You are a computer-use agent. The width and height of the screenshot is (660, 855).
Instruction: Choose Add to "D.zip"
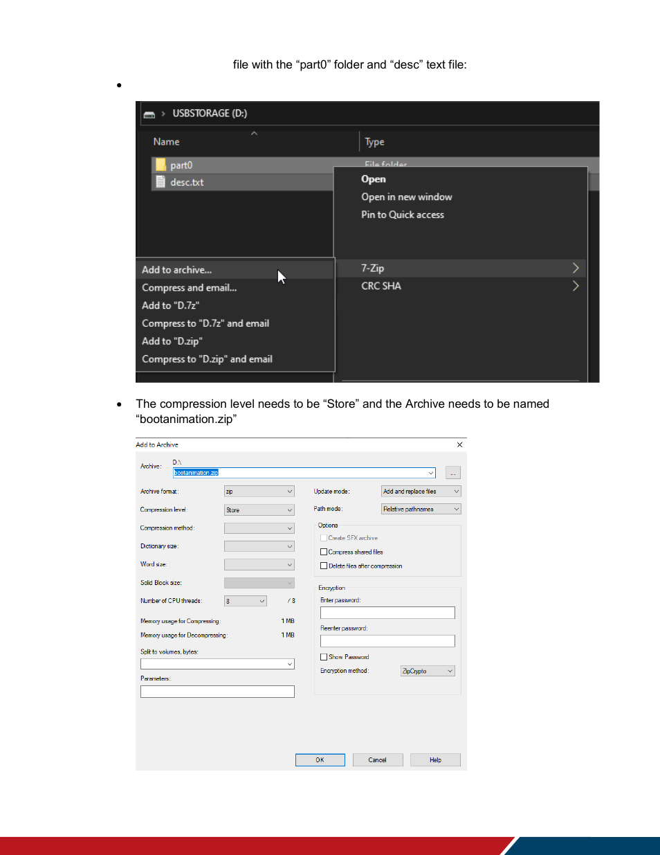coord(235,341)
